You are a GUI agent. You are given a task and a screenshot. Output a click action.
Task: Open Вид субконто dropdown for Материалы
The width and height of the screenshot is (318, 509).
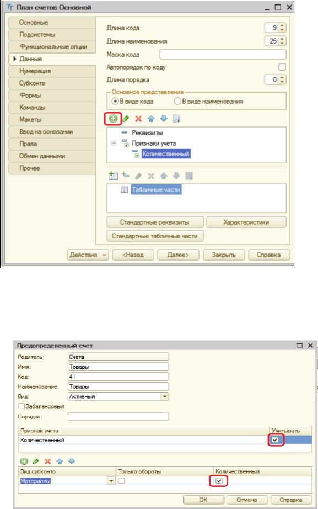(x=111, y=481)
